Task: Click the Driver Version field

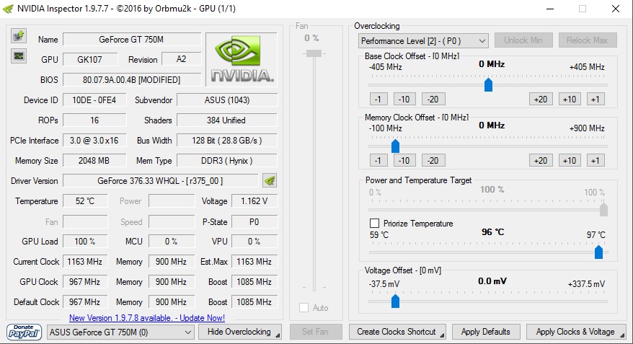Action: tap(160, 181)
